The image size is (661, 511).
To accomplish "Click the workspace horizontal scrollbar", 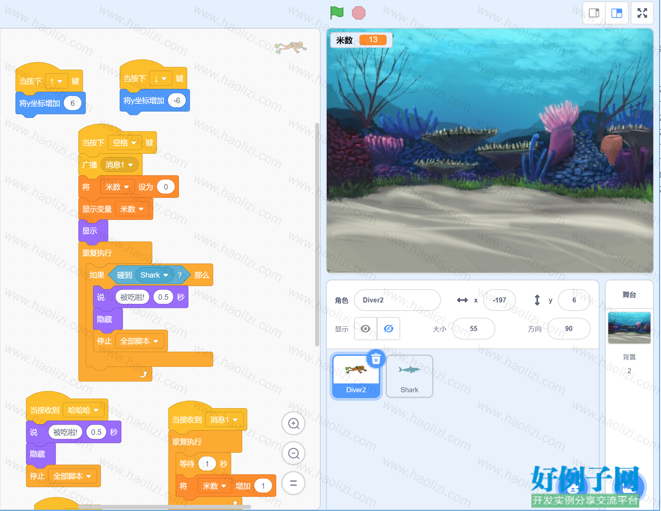I will (165, 507).
